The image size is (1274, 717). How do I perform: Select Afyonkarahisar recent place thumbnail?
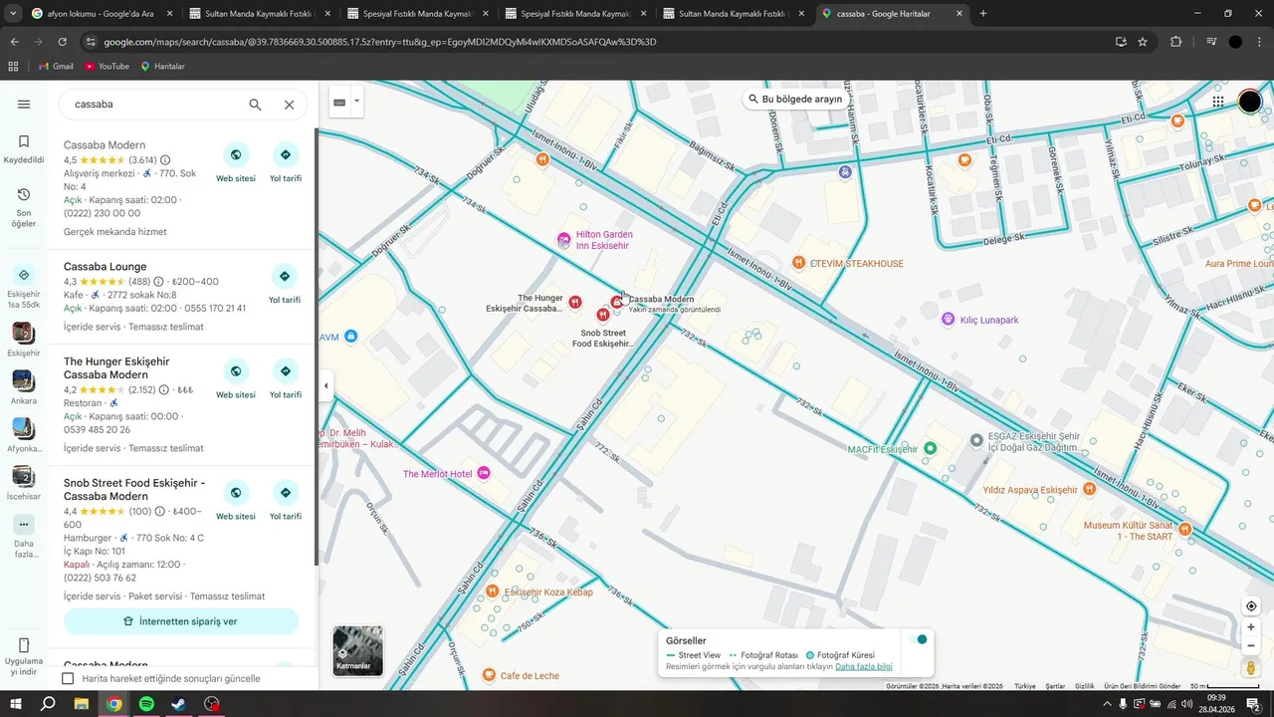(24, 435)
